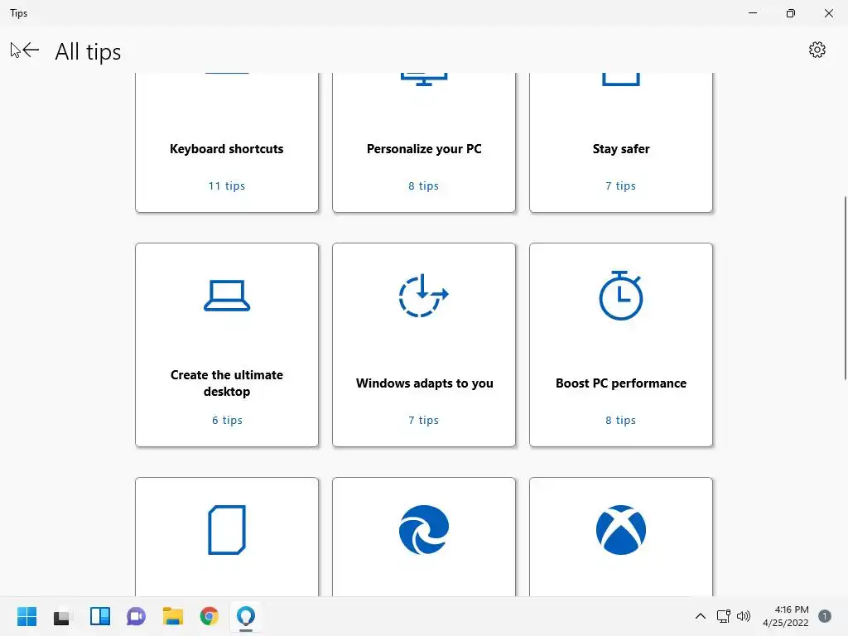848x636 pixels.
Task: Close the Tips window
Action: [x=828, y=13]
